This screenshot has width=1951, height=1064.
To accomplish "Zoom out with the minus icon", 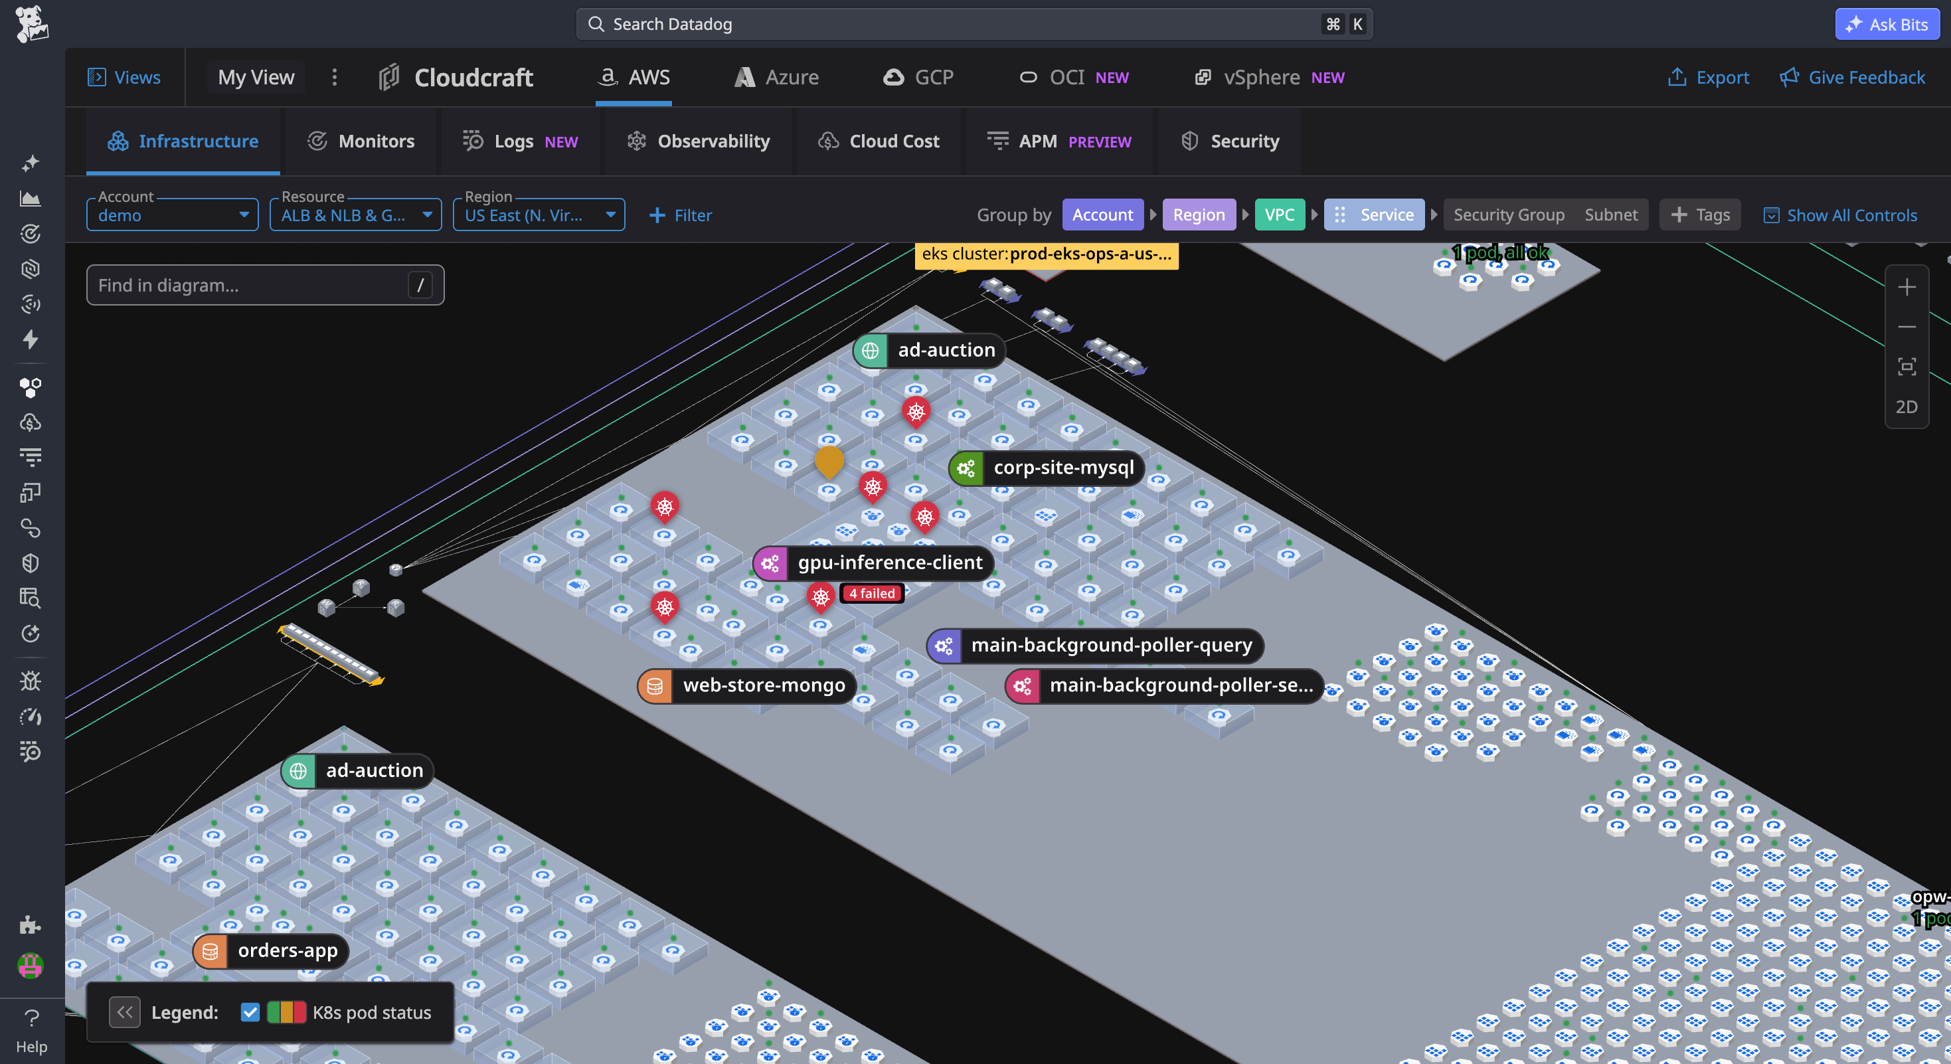I will pos(1907,326).
